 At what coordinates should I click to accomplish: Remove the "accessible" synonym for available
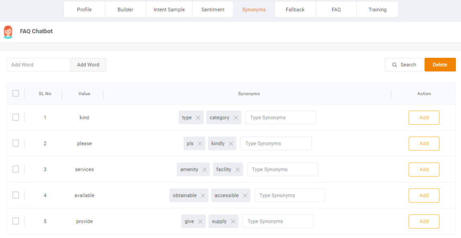tap(246, 195)
